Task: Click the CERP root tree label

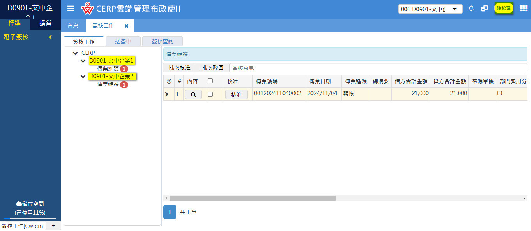Action: (88, 53)
